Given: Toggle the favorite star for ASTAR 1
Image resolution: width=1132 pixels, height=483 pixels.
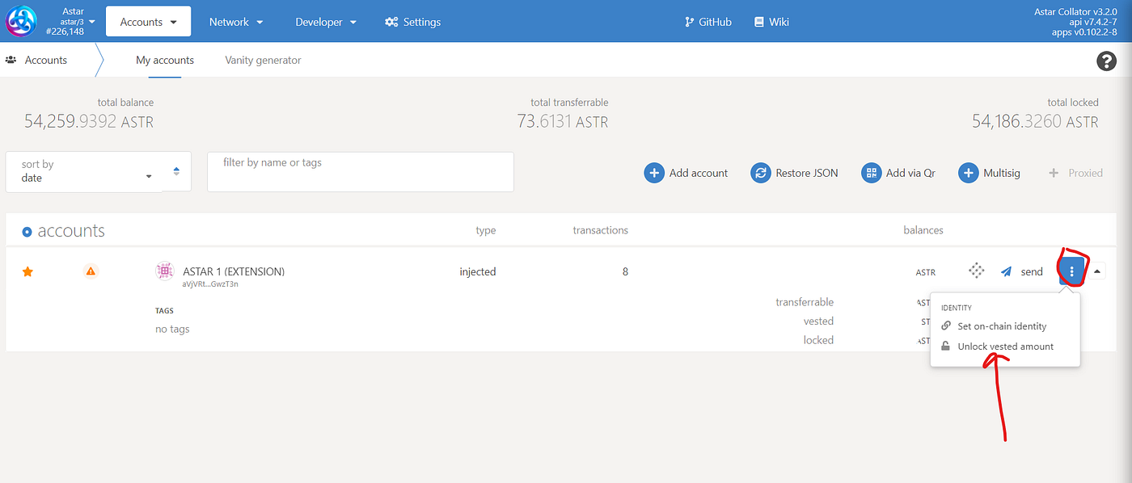Looking at the screenshot, I should tap(27, 272).
